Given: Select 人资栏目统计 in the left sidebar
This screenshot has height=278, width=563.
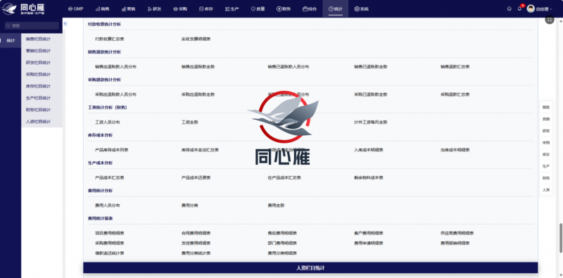Looking at the screenshot, I should pyautogui.click(x=38, y=121).
